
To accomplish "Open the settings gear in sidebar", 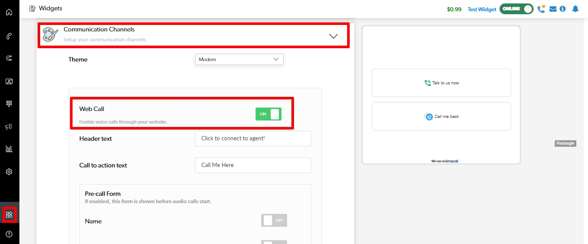I will pos(9,172).
